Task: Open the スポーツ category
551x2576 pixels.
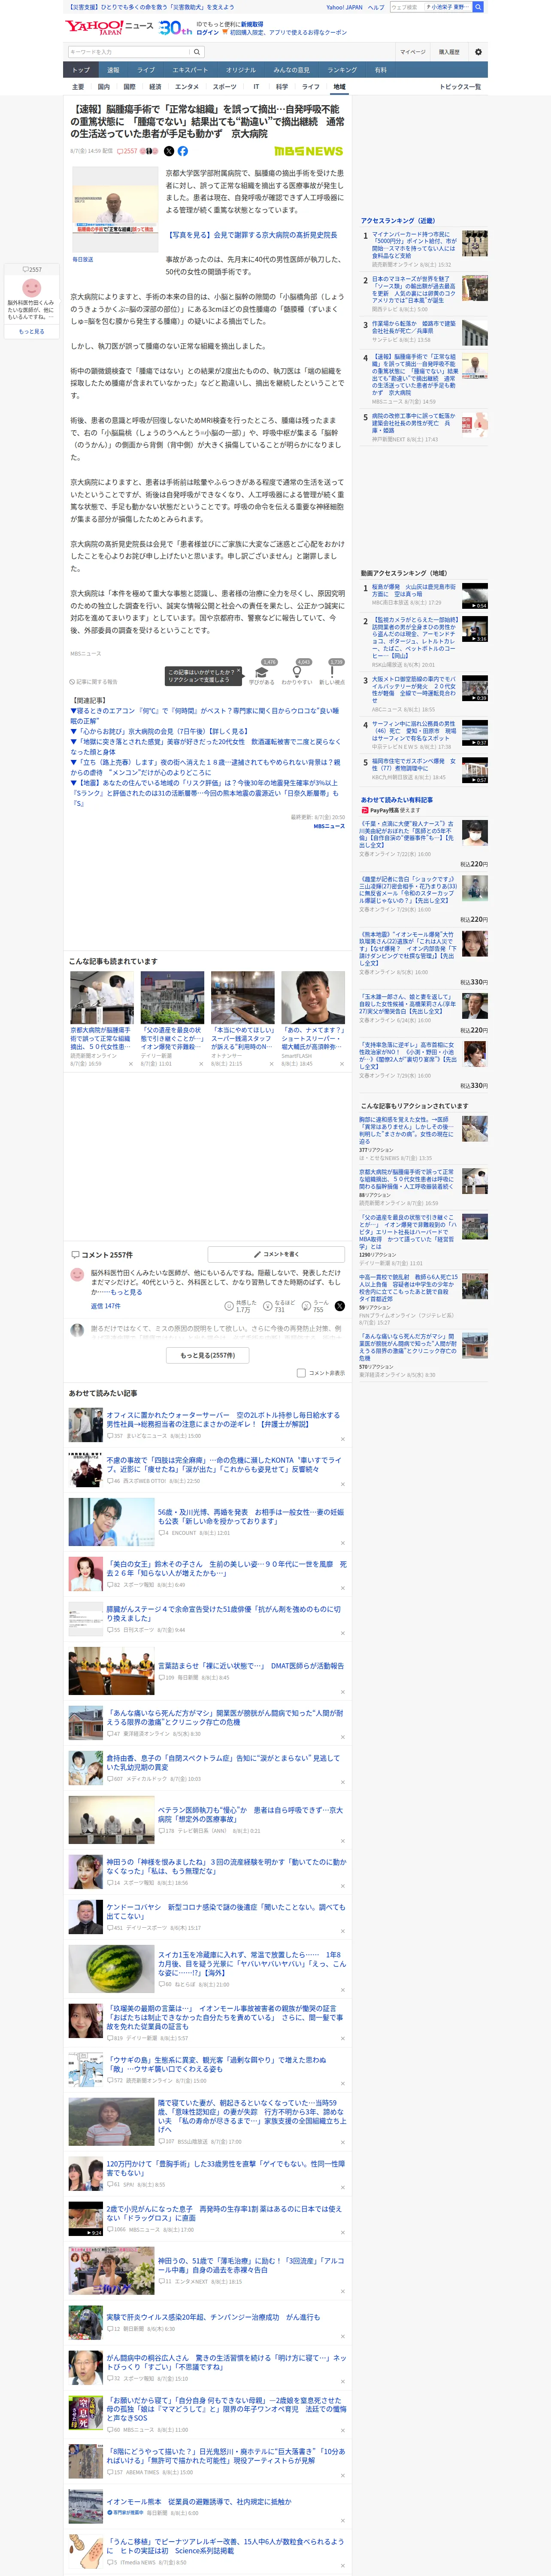Action: (225, 87)
